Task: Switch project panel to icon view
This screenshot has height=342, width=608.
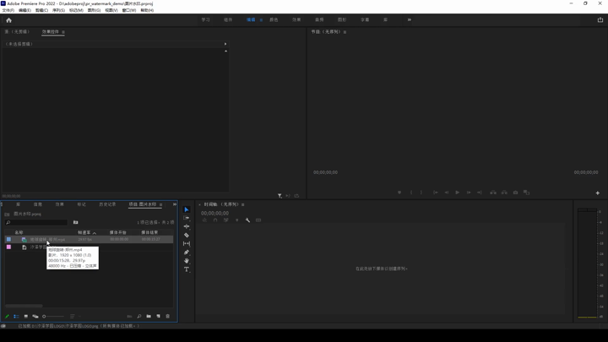Action: [x=26, y=317]
